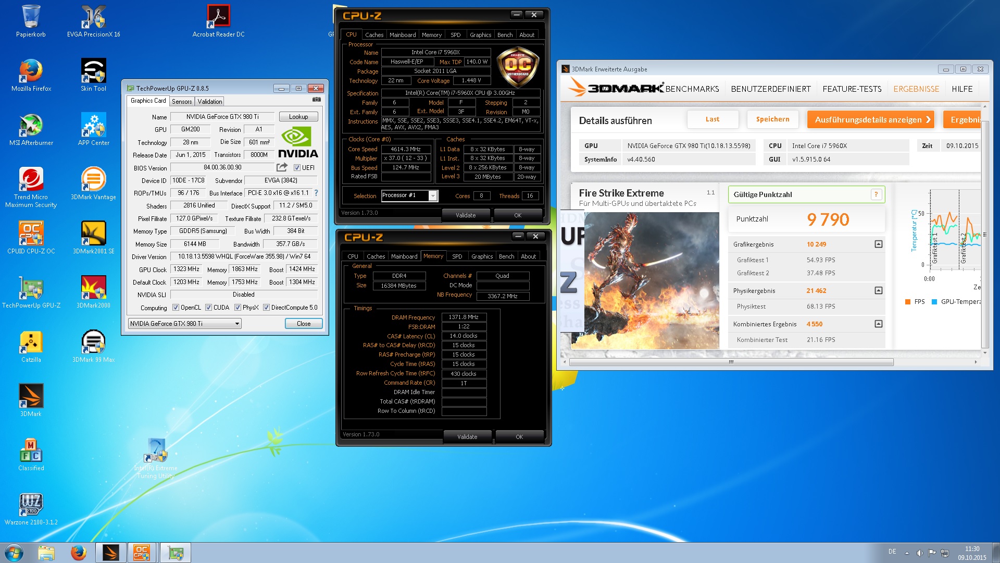Click the DE language indicator in taskbar
The height and width of the screenshot is (563, 1000).
(x=892, y=552)
